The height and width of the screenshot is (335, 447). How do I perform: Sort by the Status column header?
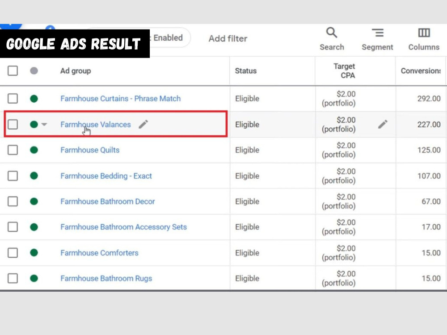point(246,71)
